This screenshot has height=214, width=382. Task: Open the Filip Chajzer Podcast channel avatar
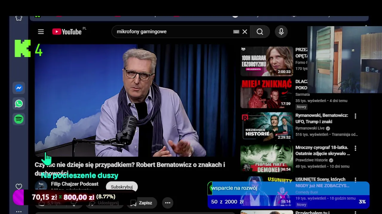tap(41, 186)
